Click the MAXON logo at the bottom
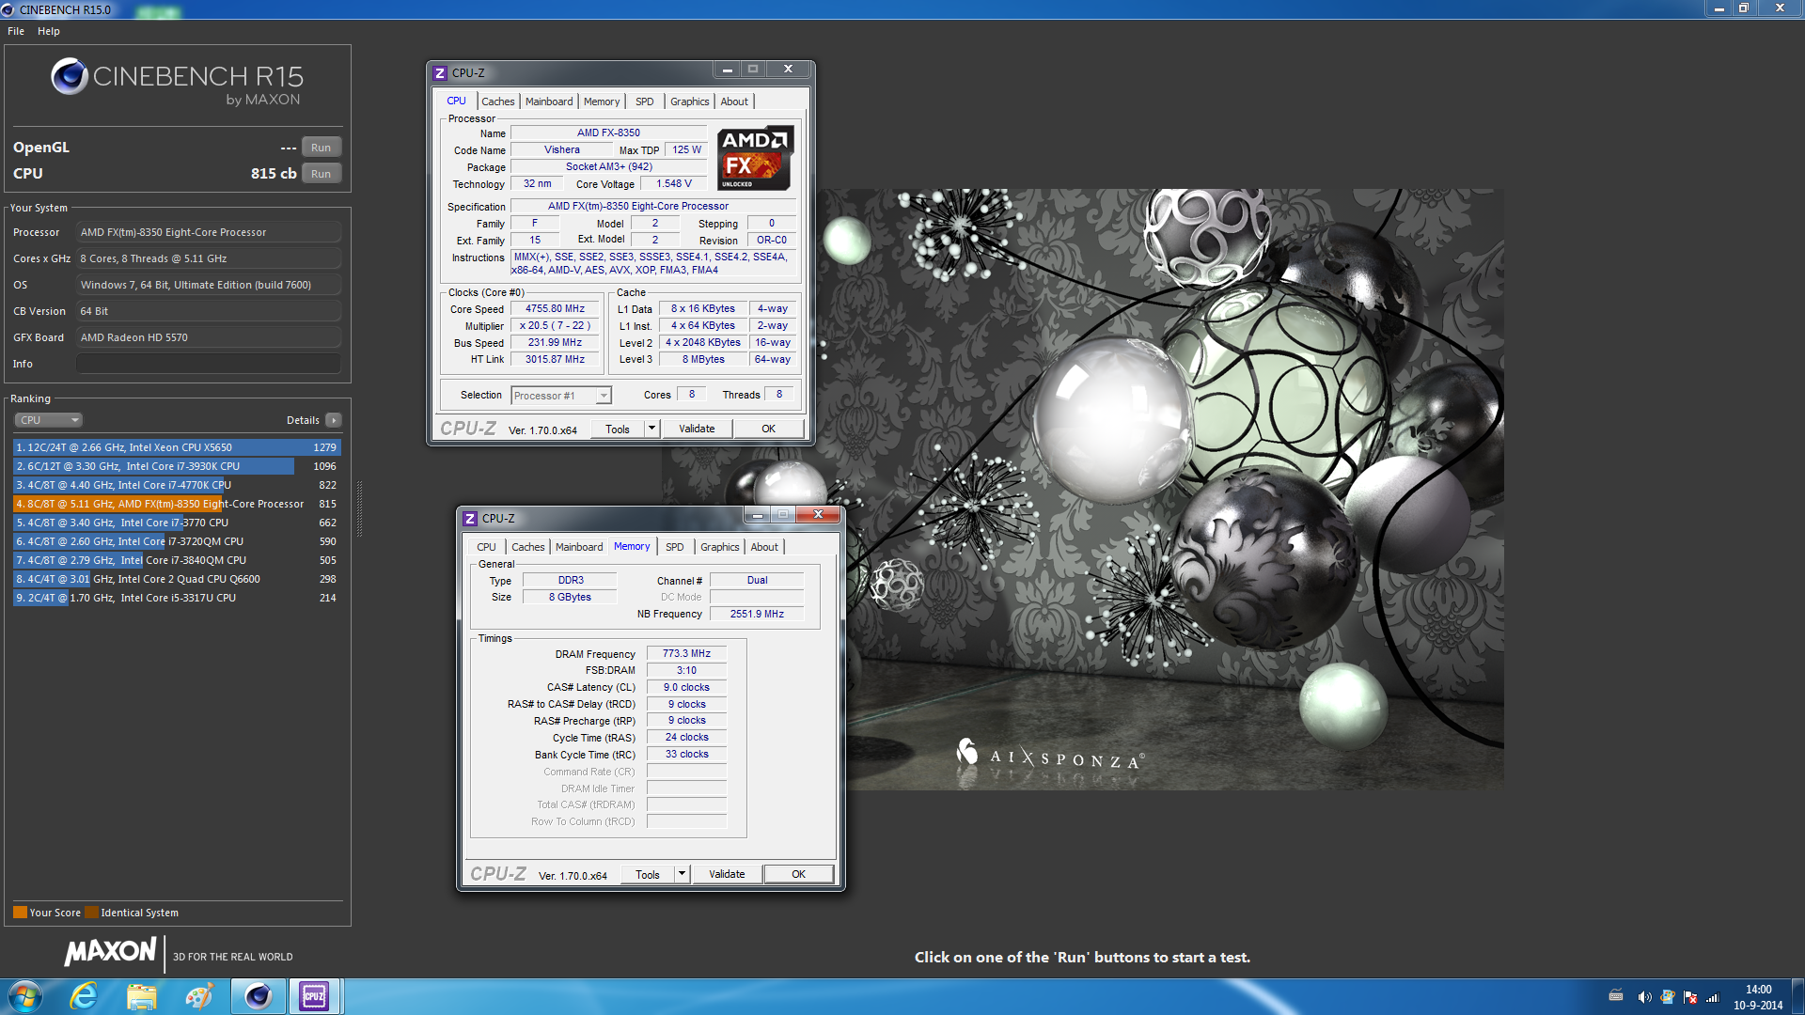Image resolution: width=1805 pixels, height=1015 pixels. coord(110,952)
